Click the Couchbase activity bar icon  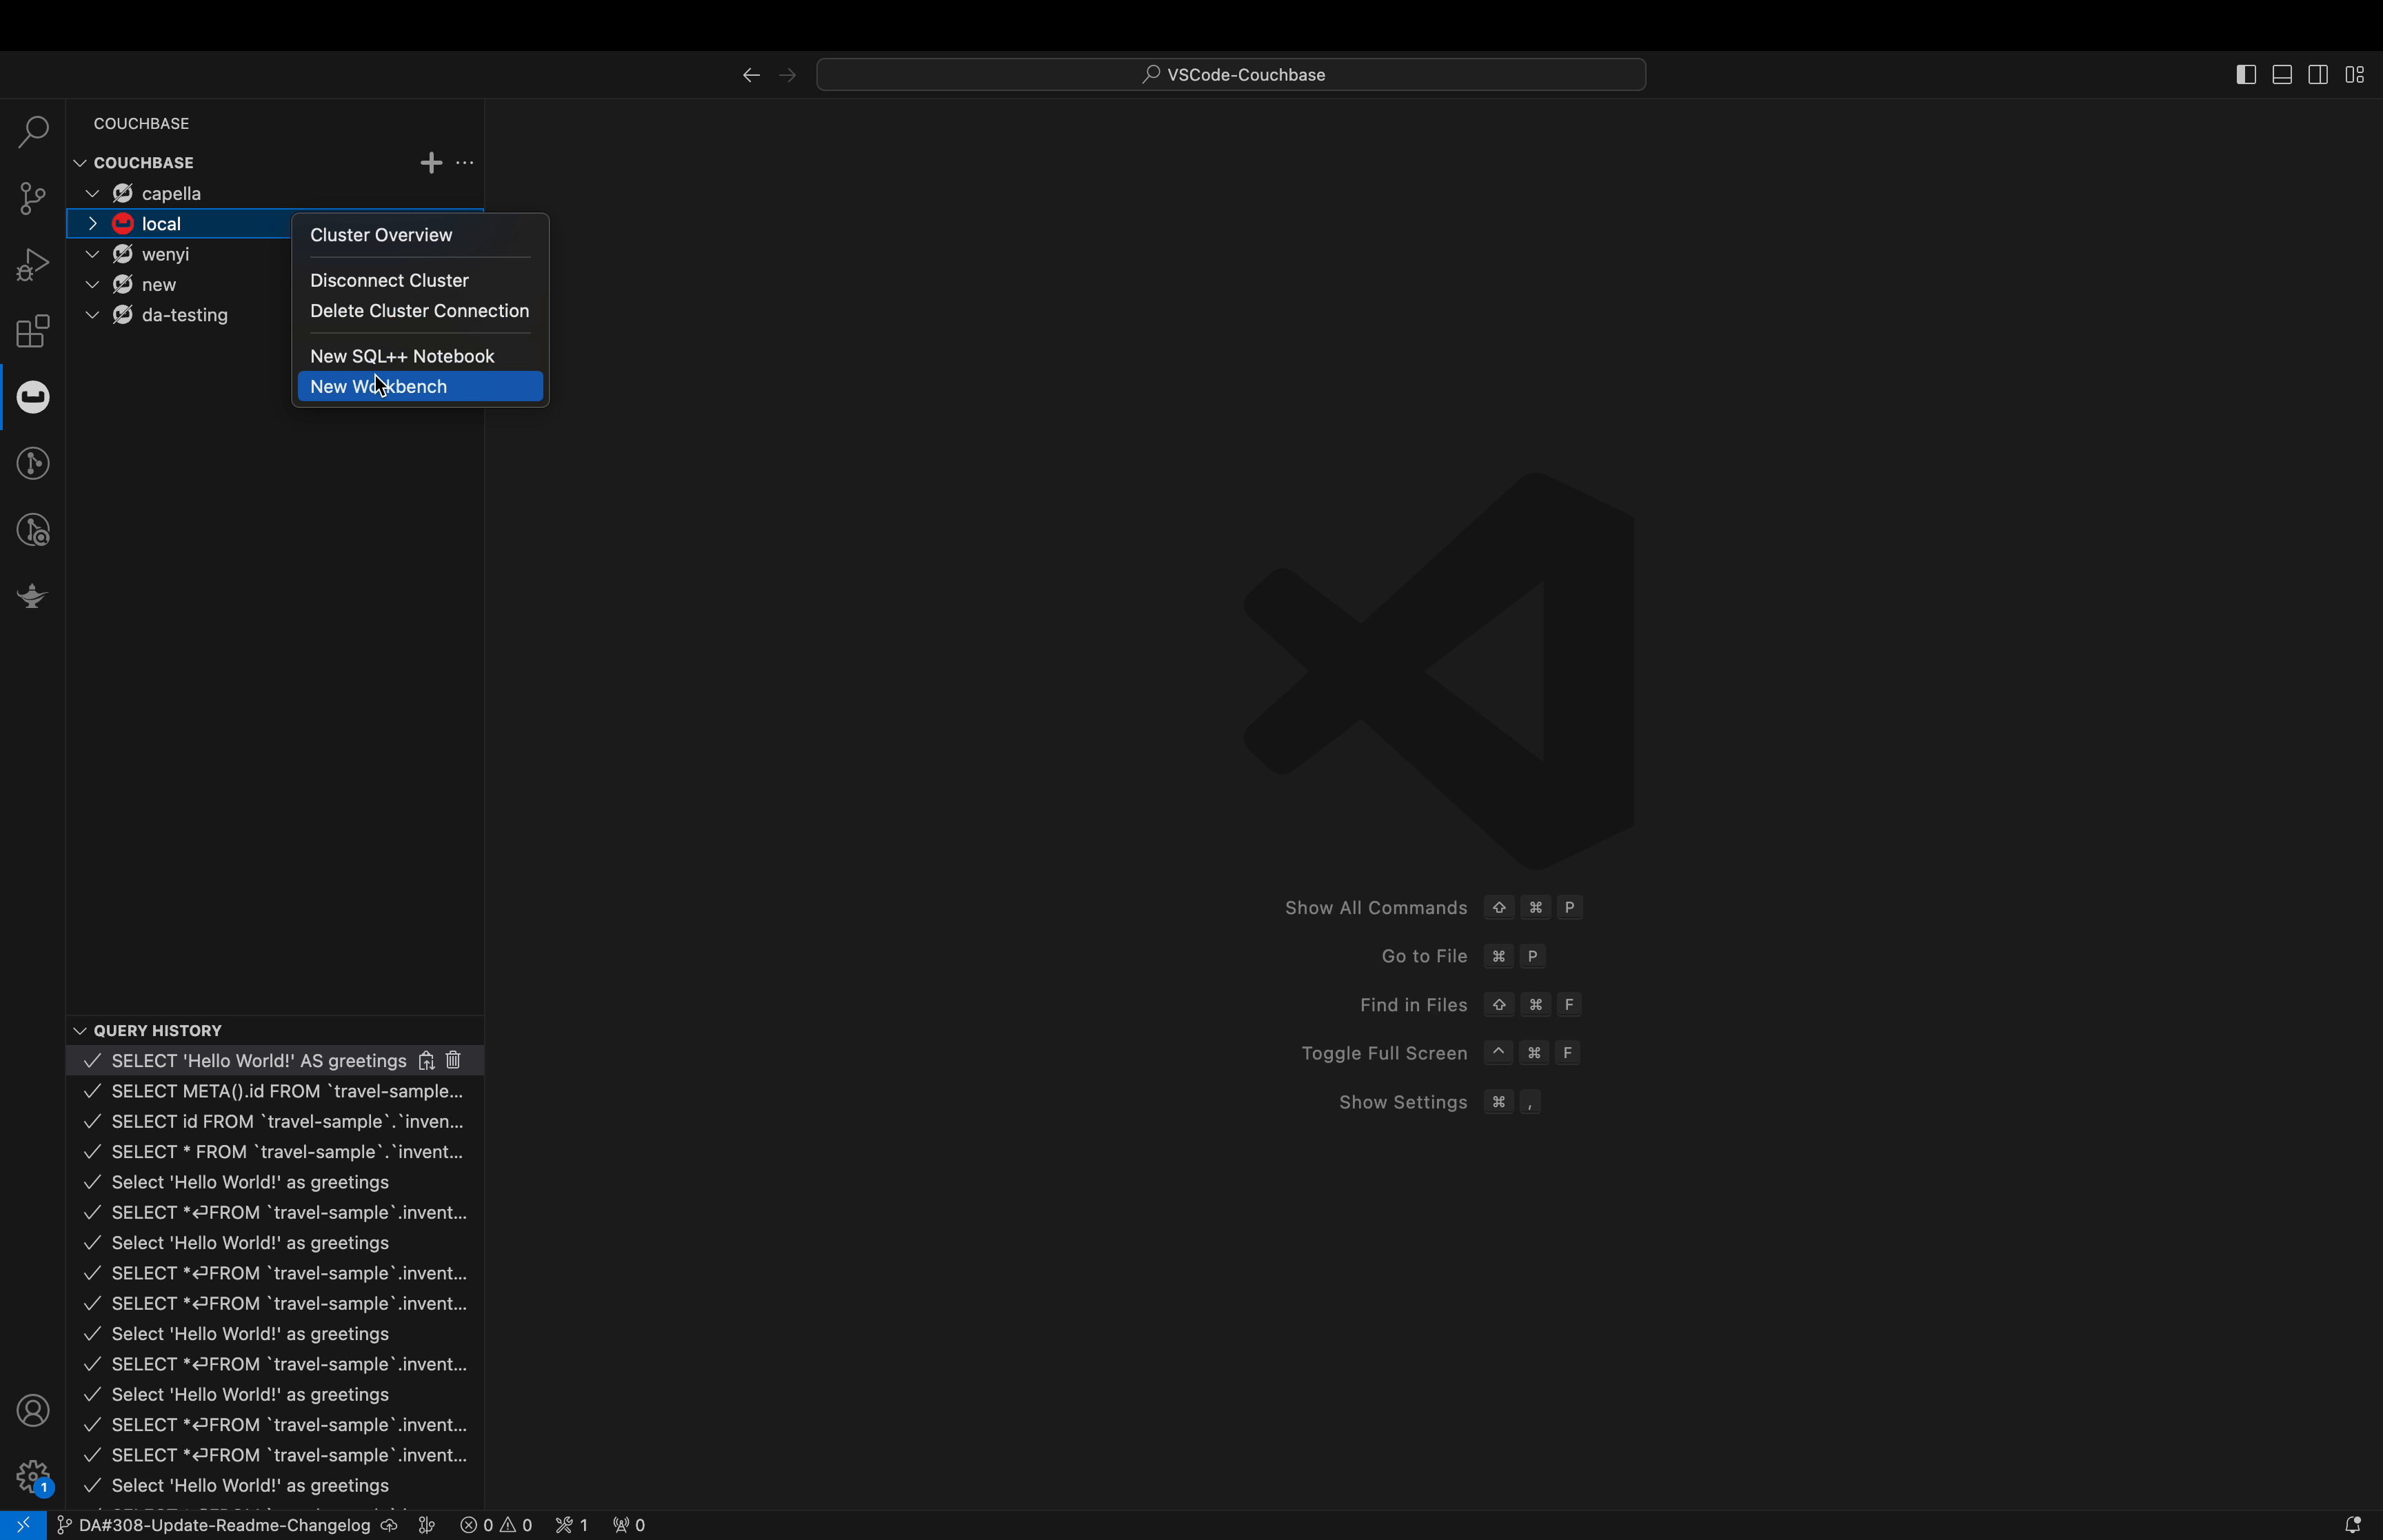33,397
